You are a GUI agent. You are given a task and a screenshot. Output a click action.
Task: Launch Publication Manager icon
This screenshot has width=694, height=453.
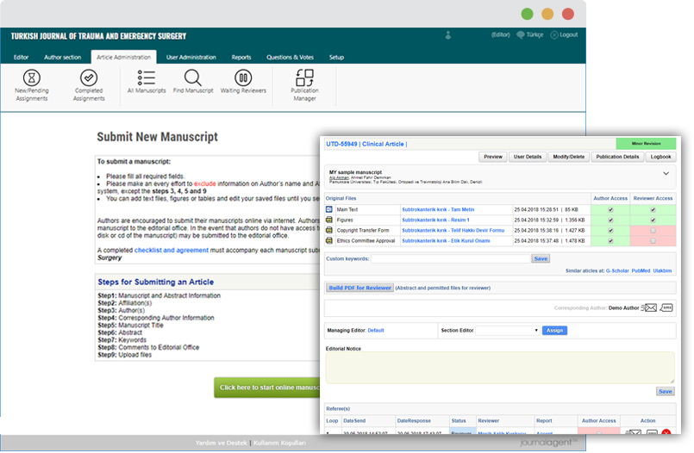304,78
